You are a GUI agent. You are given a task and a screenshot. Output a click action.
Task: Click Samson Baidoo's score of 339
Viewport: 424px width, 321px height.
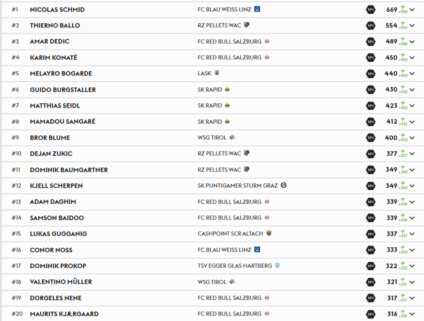click(x=391, y=218)
